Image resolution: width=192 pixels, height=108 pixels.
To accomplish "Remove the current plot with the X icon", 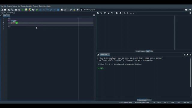I will (109, 13).
